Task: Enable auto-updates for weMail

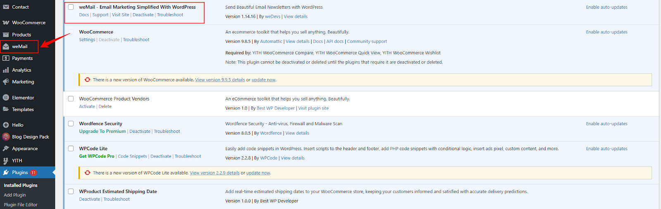Action: tap(606, 7)
